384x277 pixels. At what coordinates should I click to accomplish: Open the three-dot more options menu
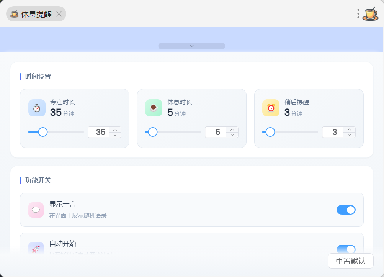358,14
